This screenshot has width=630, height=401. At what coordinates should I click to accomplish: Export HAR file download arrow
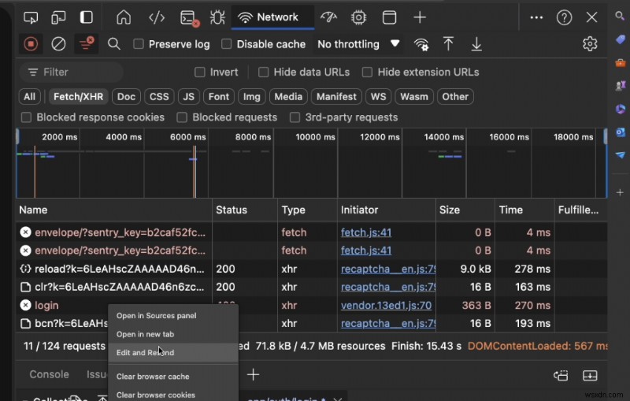(x=476, y=44)
